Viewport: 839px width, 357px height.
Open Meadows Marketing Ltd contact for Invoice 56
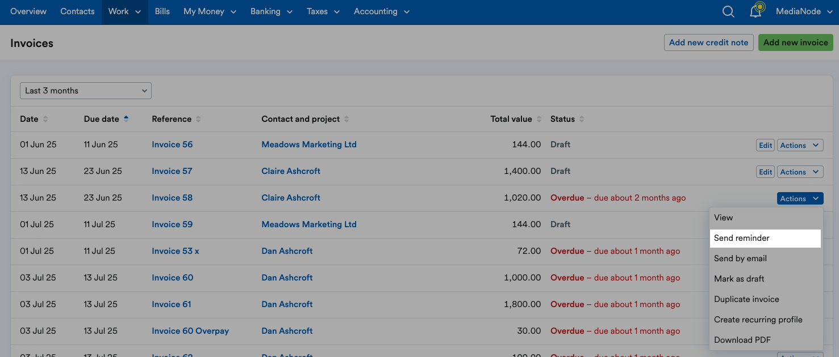tap(309, 144)
